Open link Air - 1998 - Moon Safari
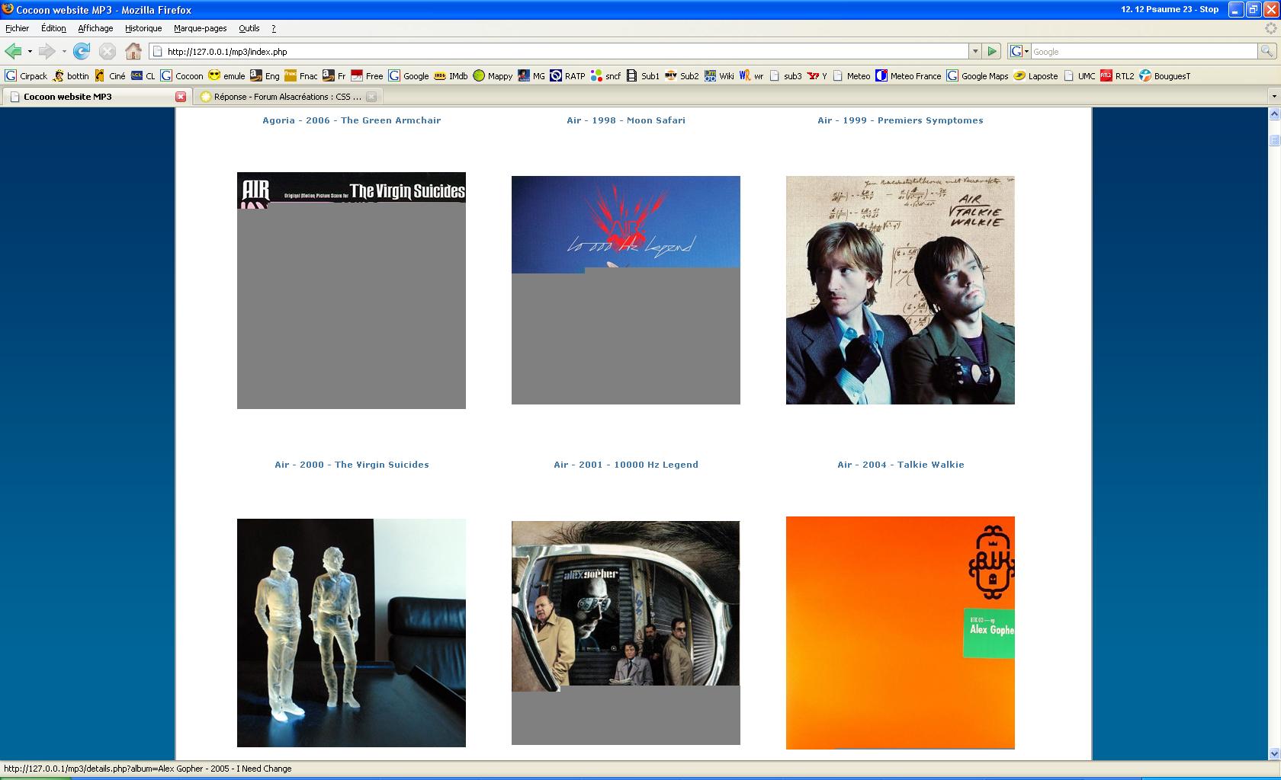Viewport: 1281px width, 780px height. coord(626,120)
